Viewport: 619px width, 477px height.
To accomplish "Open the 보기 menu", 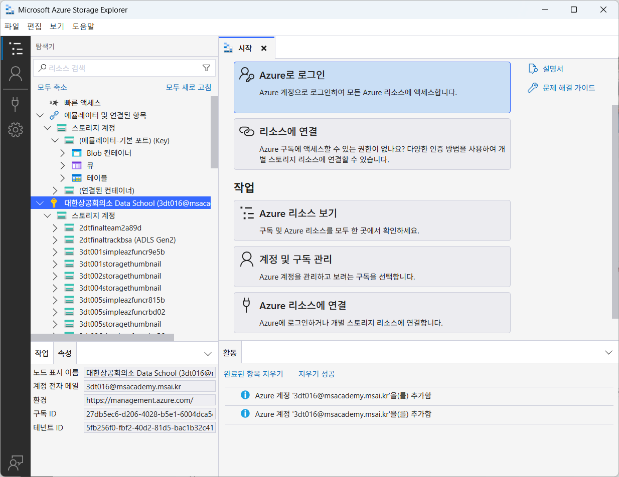I will tap(57, 27).
